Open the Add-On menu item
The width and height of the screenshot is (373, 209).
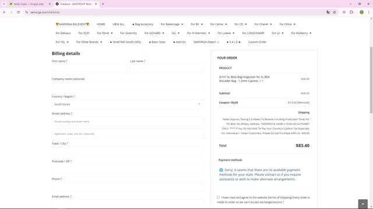click(x=180, y=42)
